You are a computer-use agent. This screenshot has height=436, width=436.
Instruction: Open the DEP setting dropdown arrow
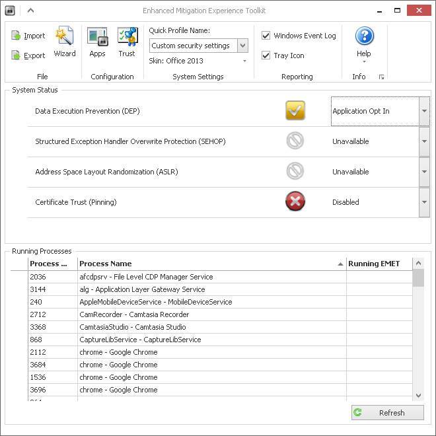pos(424,111)
